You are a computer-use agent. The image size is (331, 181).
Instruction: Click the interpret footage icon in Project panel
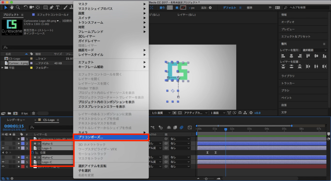tap(3, 113)
